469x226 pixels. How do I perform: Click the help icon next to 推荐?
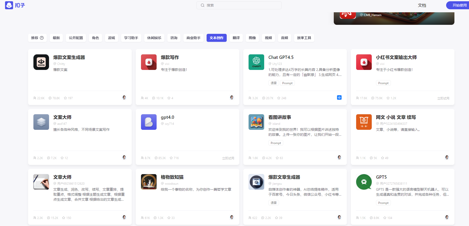coord(42,38)
